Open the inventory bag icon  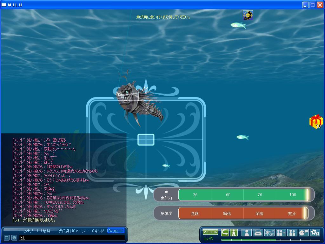tap(258, 233)
